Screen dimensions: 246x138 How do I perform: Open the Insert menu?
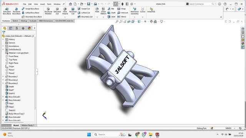click(42, 4)
